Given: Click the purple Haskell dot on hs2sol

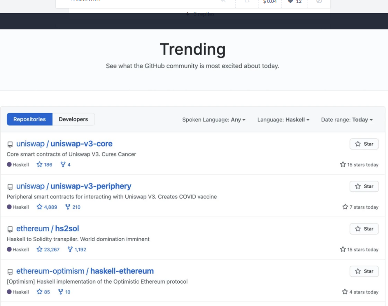Looking at the screenshot, I should (x=9, y=249).
